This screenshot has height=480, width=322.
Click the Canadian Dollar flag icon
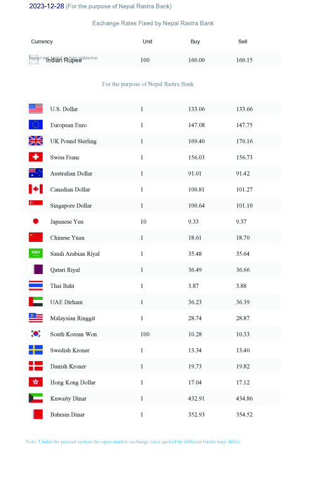(36, 189)
